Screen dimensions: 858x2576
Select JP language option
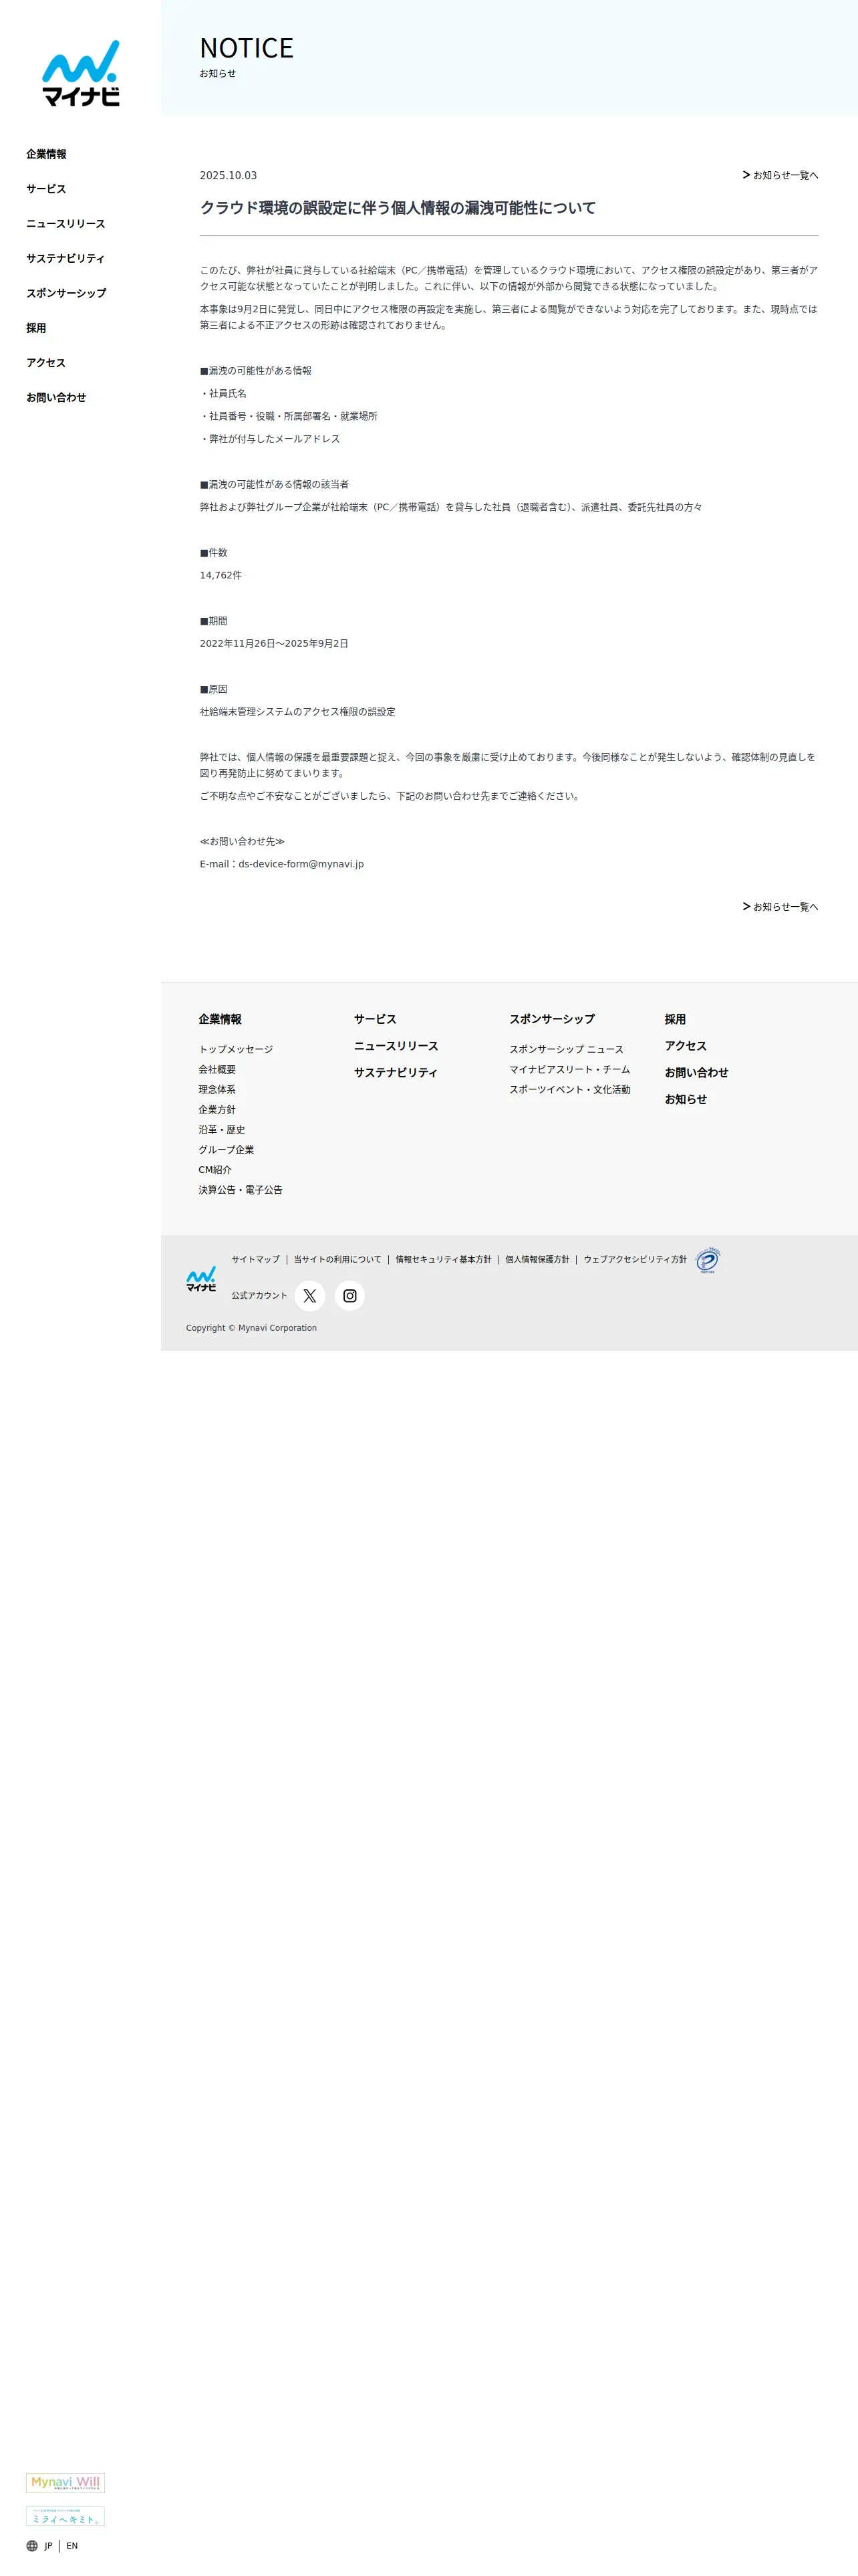coord(48,2546)
